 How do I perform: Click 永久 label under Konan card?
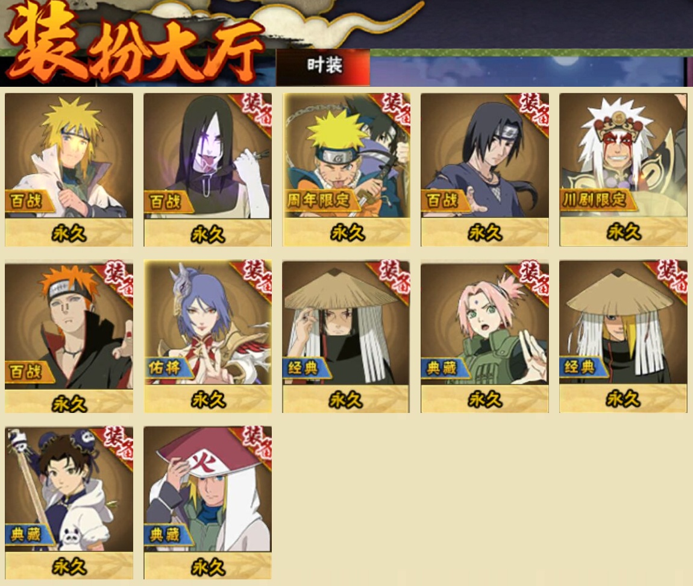point(208,400)
